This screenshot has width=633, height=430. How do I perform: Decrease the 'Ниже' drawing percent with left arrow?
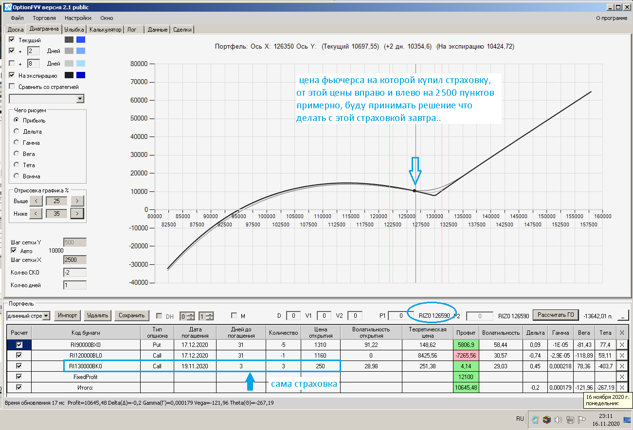click(x=36, y=213)
